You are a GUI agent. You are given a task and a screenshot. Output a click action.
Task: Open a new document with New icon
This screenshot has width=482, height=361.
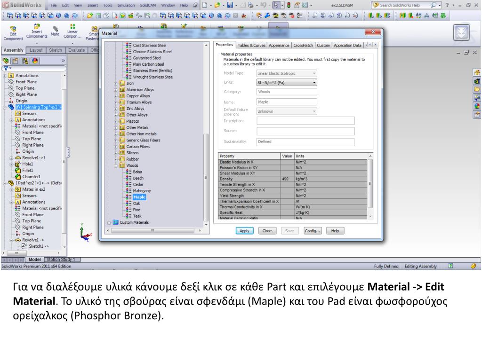pyautogui.click(x=205, y=5)
